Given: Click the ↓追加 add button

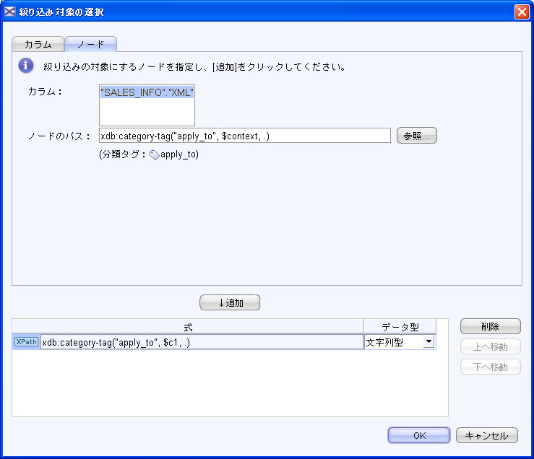Looking at the screenshot, I should 230,302.
